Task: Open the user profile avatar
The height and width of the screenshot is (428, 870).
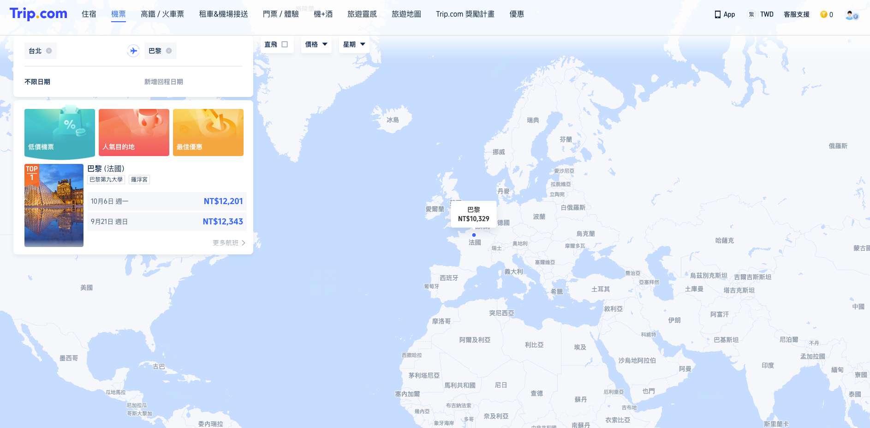Action: point(852,15)
